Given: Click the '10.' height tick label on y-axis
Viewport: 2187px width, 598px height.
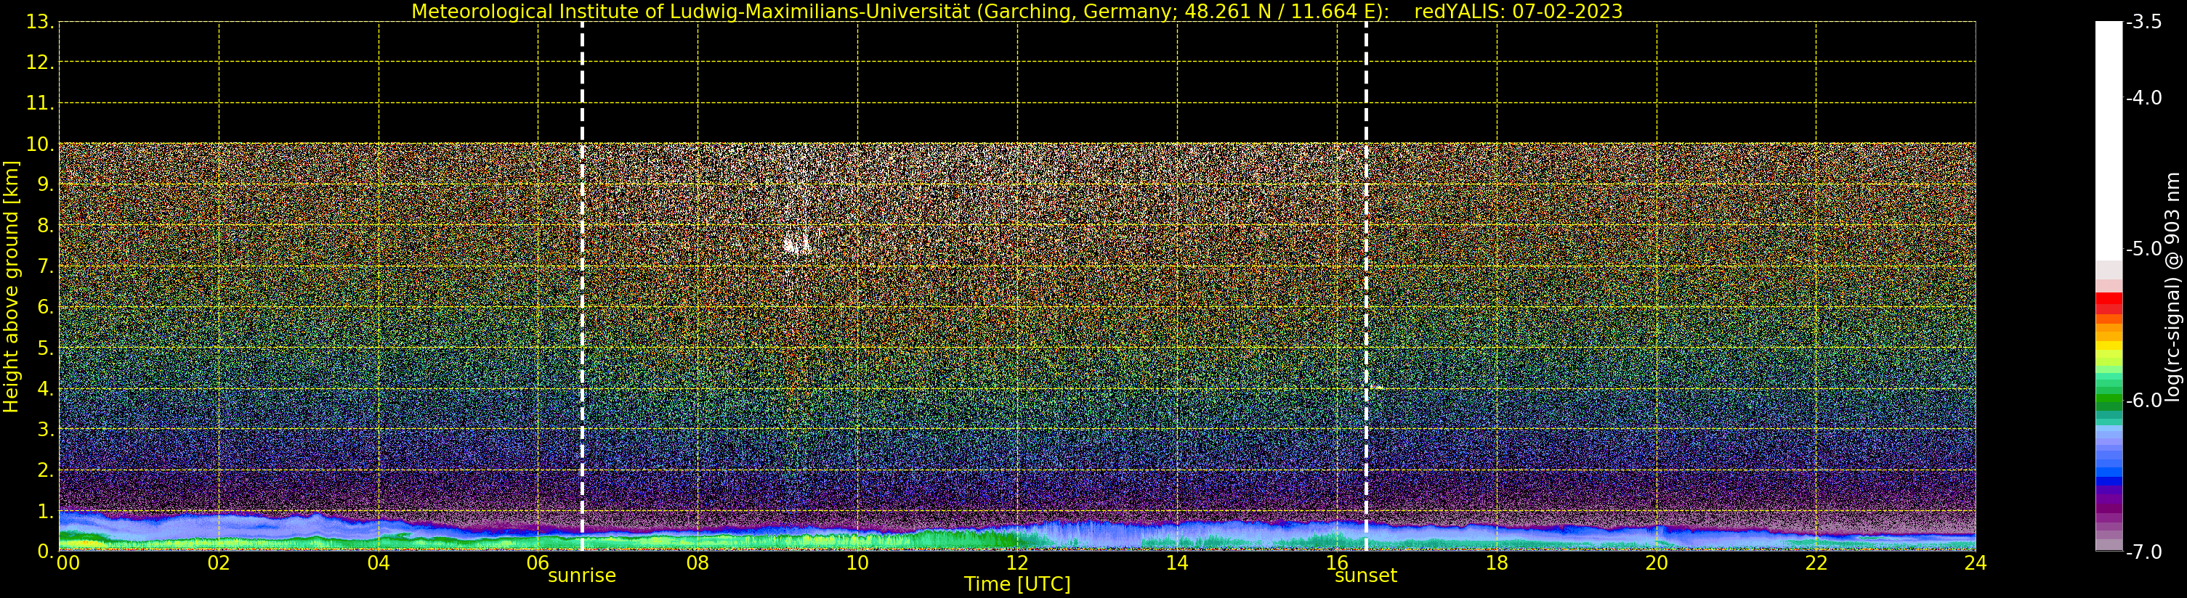Looking at the screenshot, I should pos(40,144).
